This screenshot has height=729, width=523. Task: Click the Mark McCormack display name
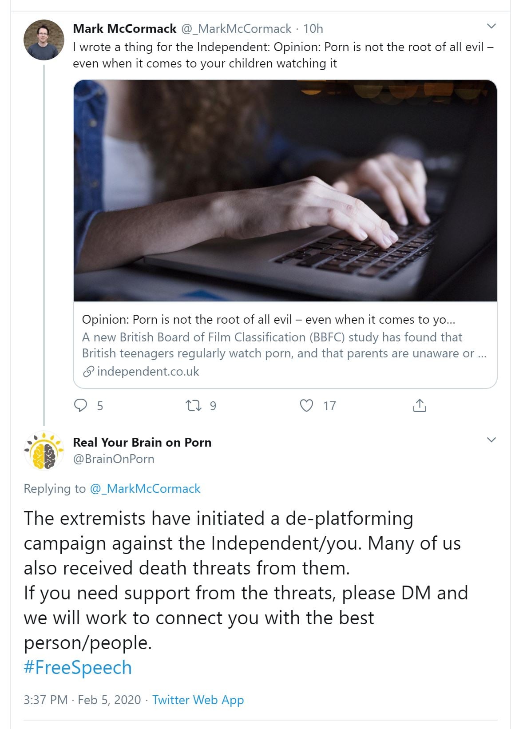pos(124,29)
